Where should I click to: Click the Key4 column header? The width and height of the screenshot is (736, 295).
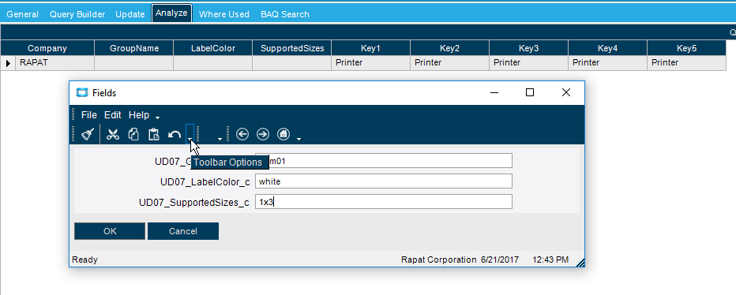607,48
